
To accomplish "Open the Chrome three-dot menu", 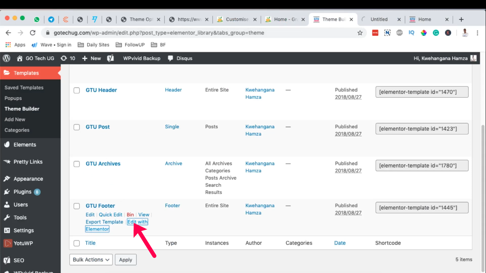I will 477,33.
